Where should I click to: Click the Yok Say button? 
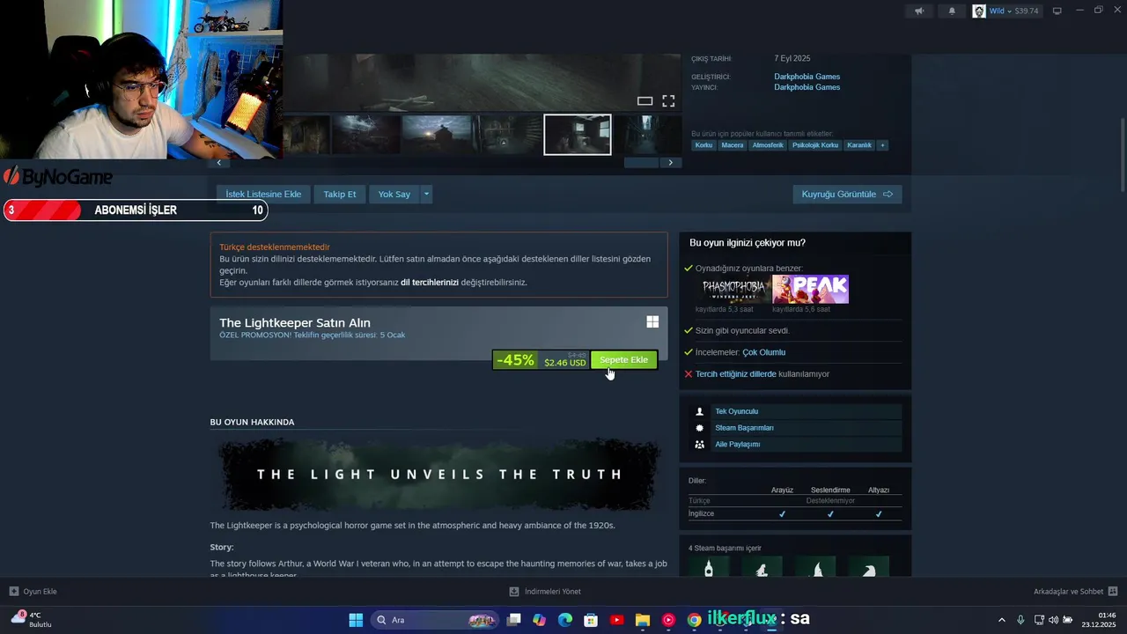pyautogui.click(x=394, y=194)
